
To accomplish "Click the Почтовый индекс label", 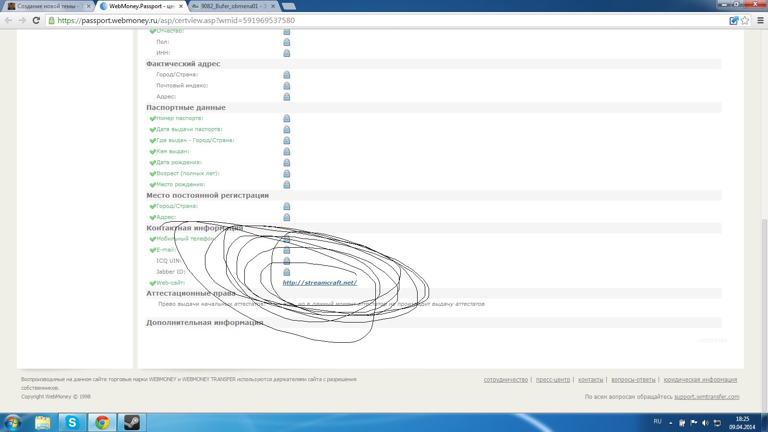I will 182,86.
